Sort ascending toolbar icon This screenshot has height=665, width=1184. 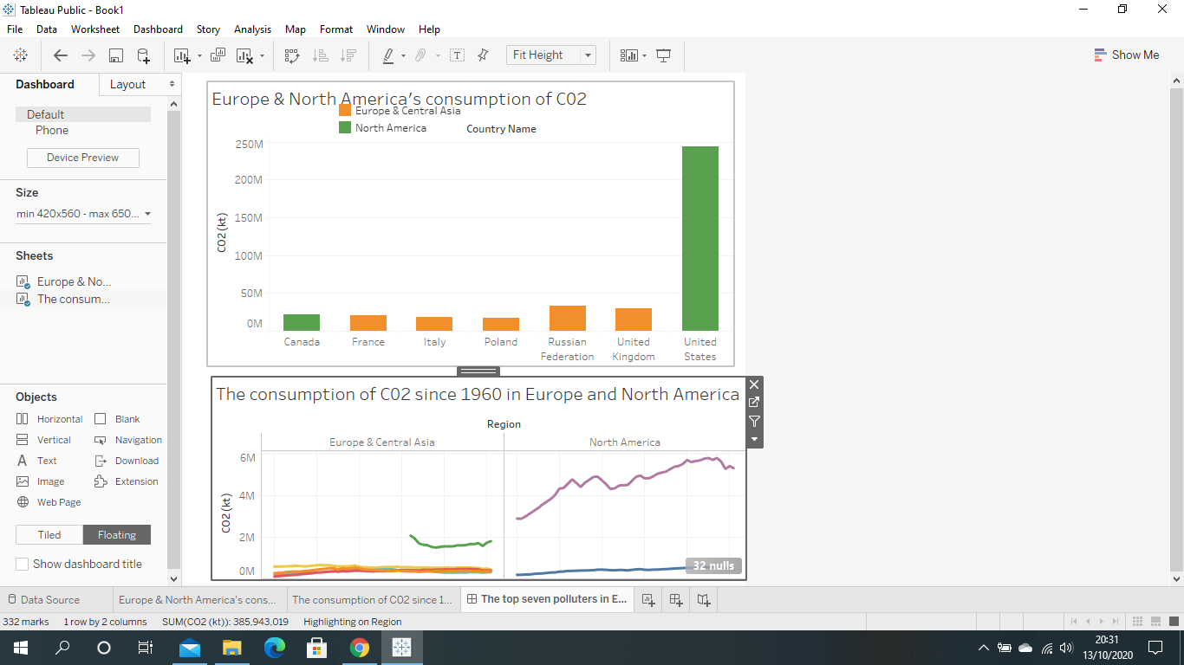pyautogui.click(x=320, y=55)
